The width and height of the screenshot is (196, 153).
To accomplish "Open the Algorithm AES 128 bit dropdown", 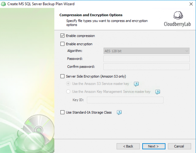I will click(146, 51).
